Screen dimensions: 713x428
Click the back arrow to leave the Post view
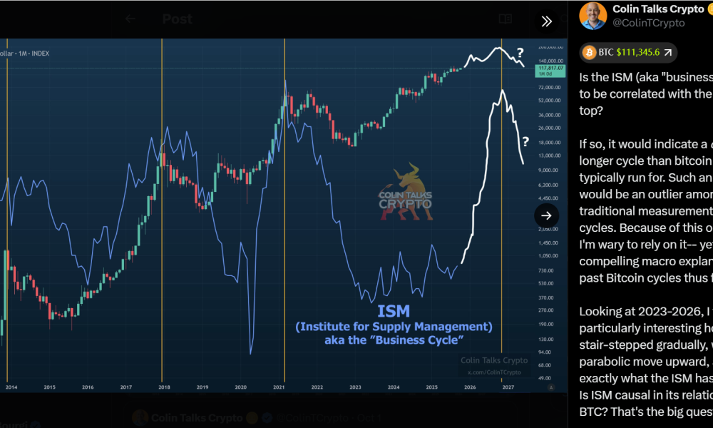pyautogui.click(x=130, y=19)
